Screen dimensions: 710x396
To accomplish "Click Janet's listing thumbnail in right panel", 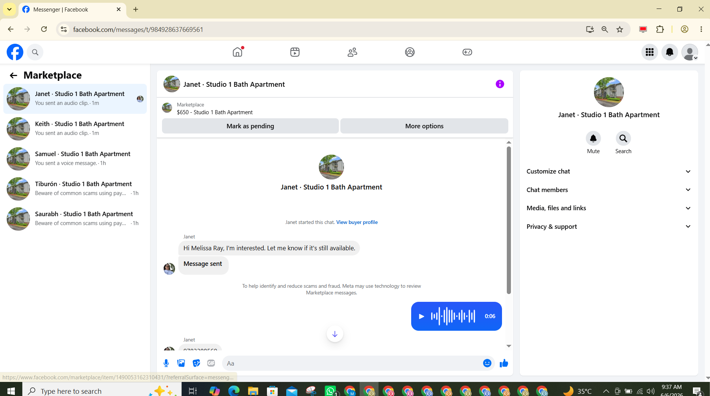I will (x=609, y=92).
